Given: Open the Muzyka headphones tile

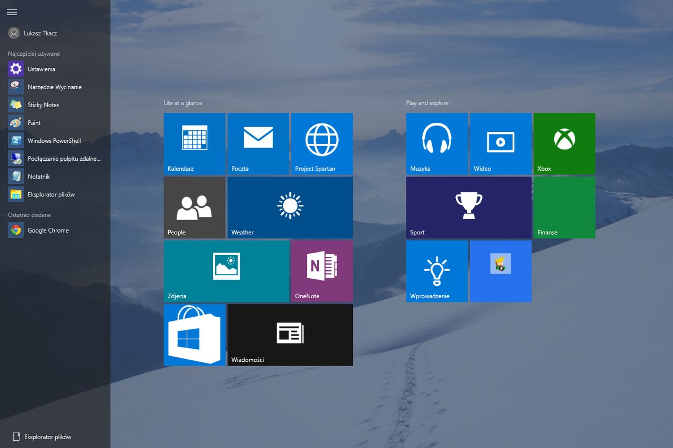Looking at the screenshot, I should (x=437, y=143).
